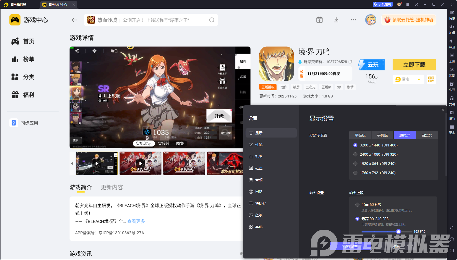Screen dimensions: 457x260
Task: Click the Android home circle button
Action: [x=452, y=239]
